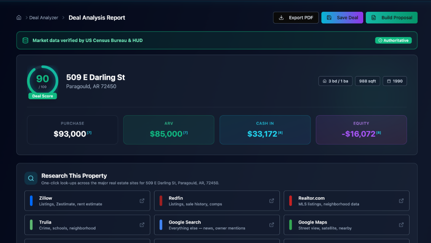Open the Redfin lookup card
Viewport: 431px width, 243px height.
click(x=217, y=201)
